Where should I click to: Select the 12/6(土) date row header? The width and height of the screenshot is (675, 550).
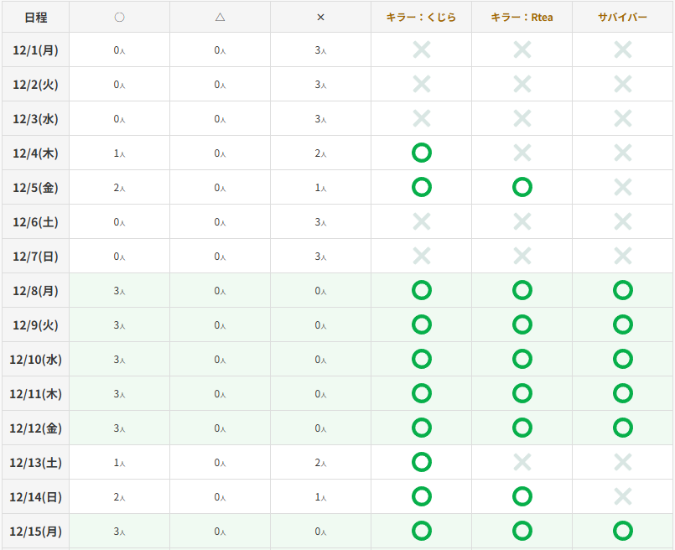36,222
